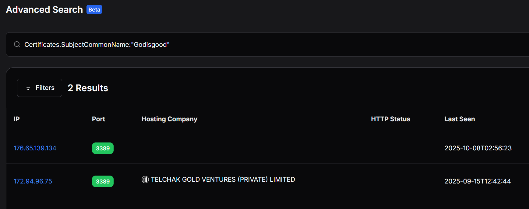Click the blue Beta badge
This screenshot has width=529, height=209.
tap(94, 10)
